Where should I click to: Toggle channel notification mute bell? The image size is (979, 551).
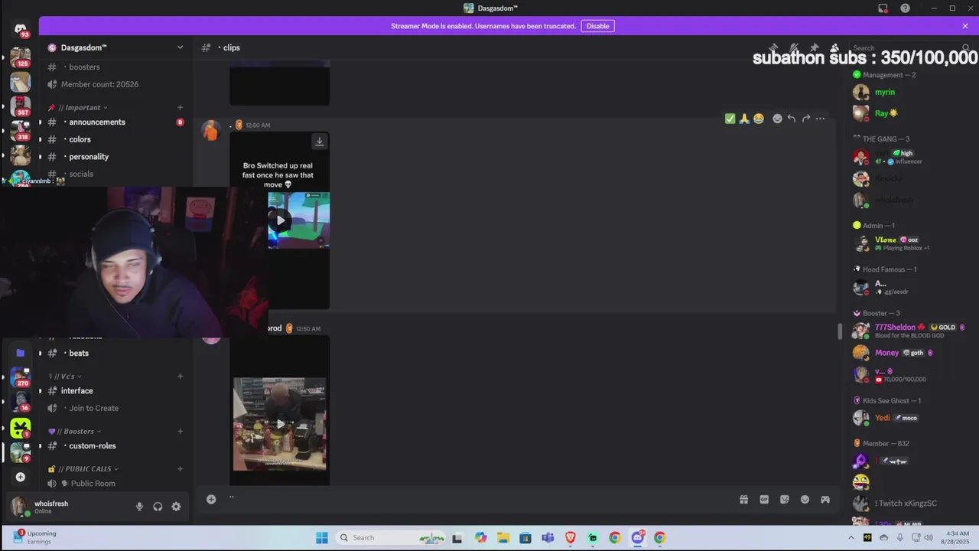click(x=794, y=47)
